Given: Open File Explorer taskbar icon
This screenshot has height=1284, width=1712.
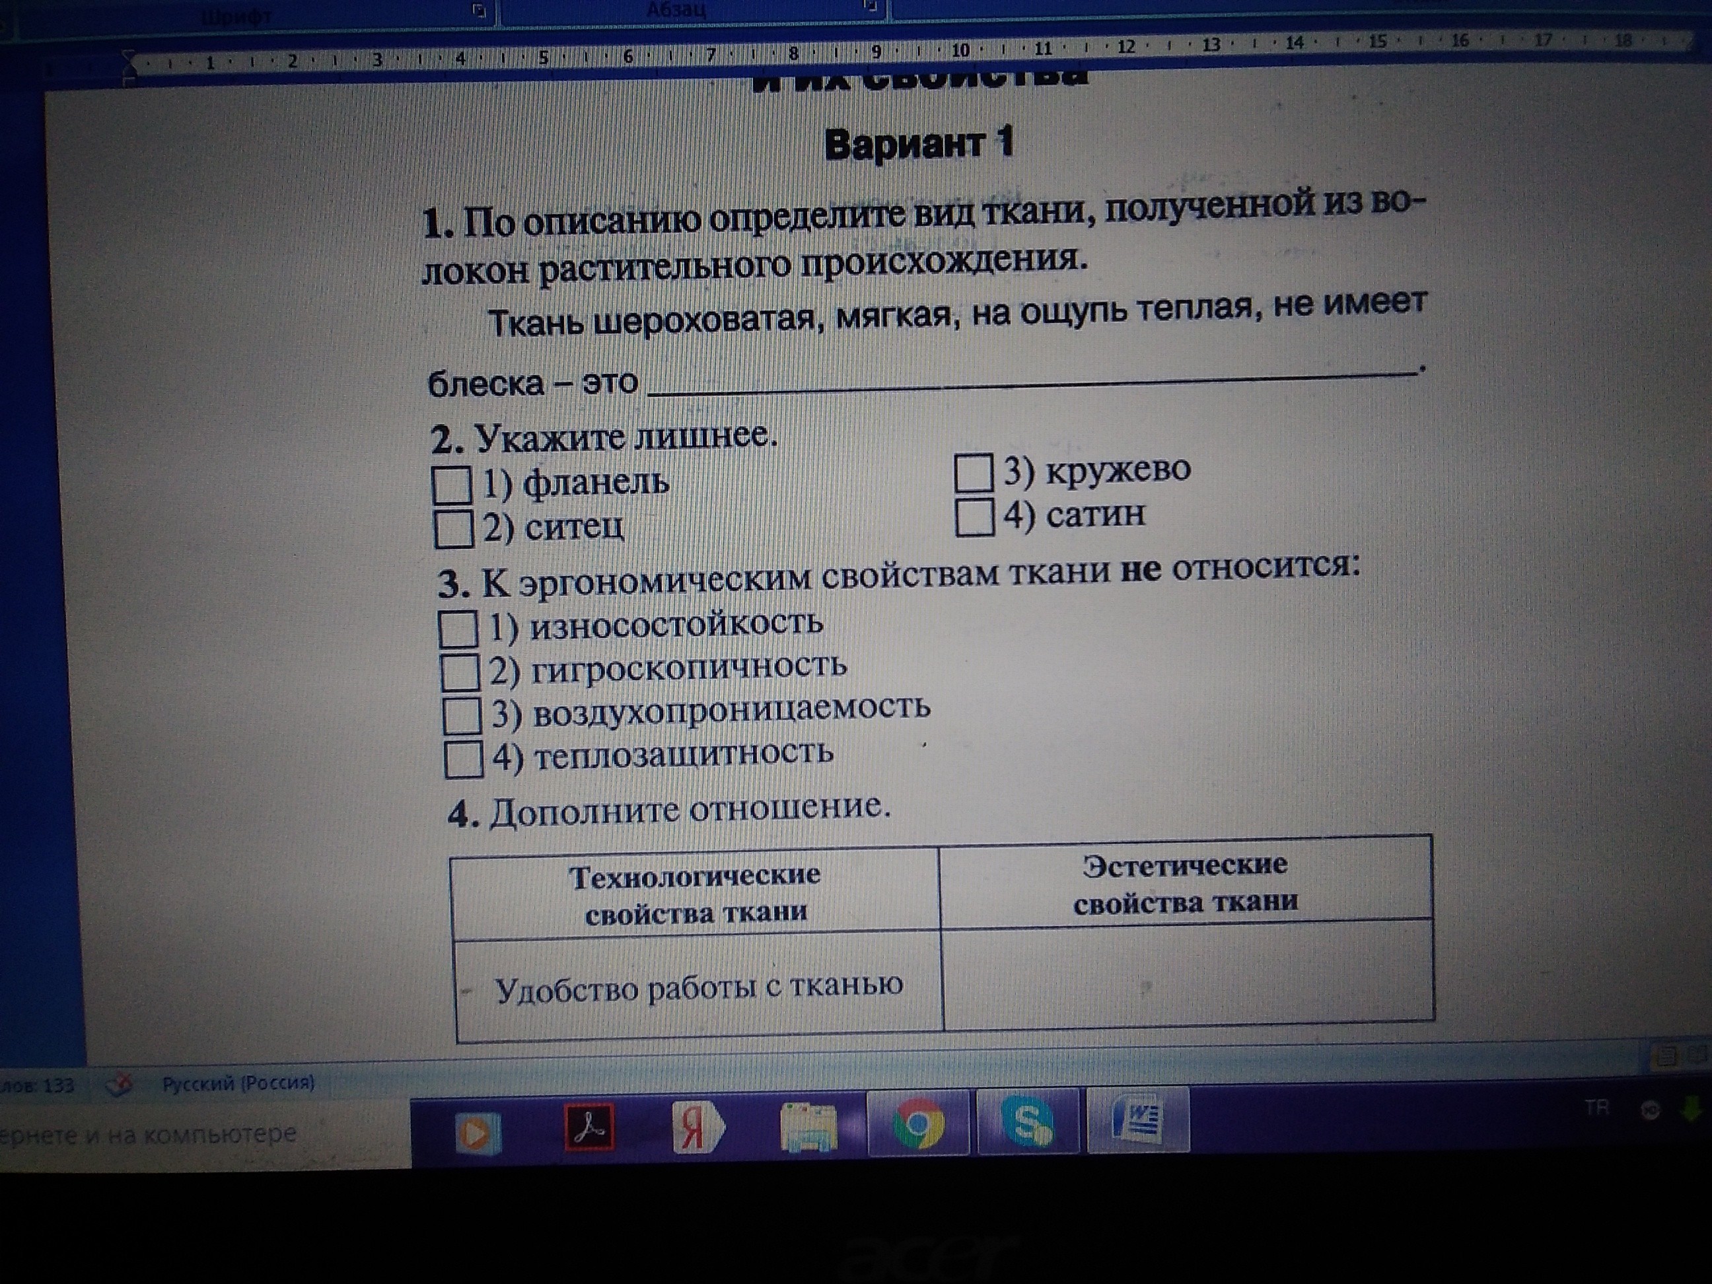Looking at the screenshot, I should pyautogui.click(x=808, y=1128).
